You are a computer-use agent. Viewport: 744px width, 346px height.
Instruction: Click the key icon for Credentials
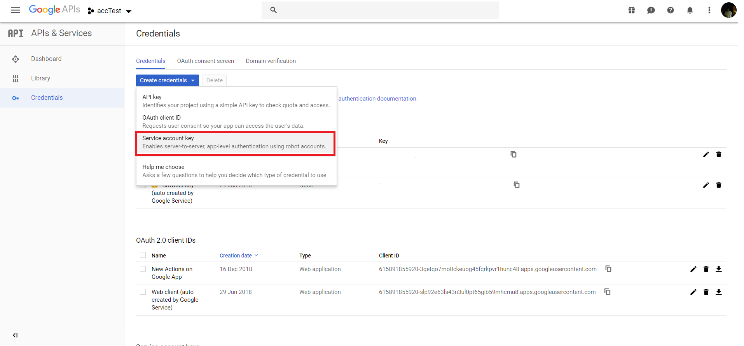click(16, 98)
